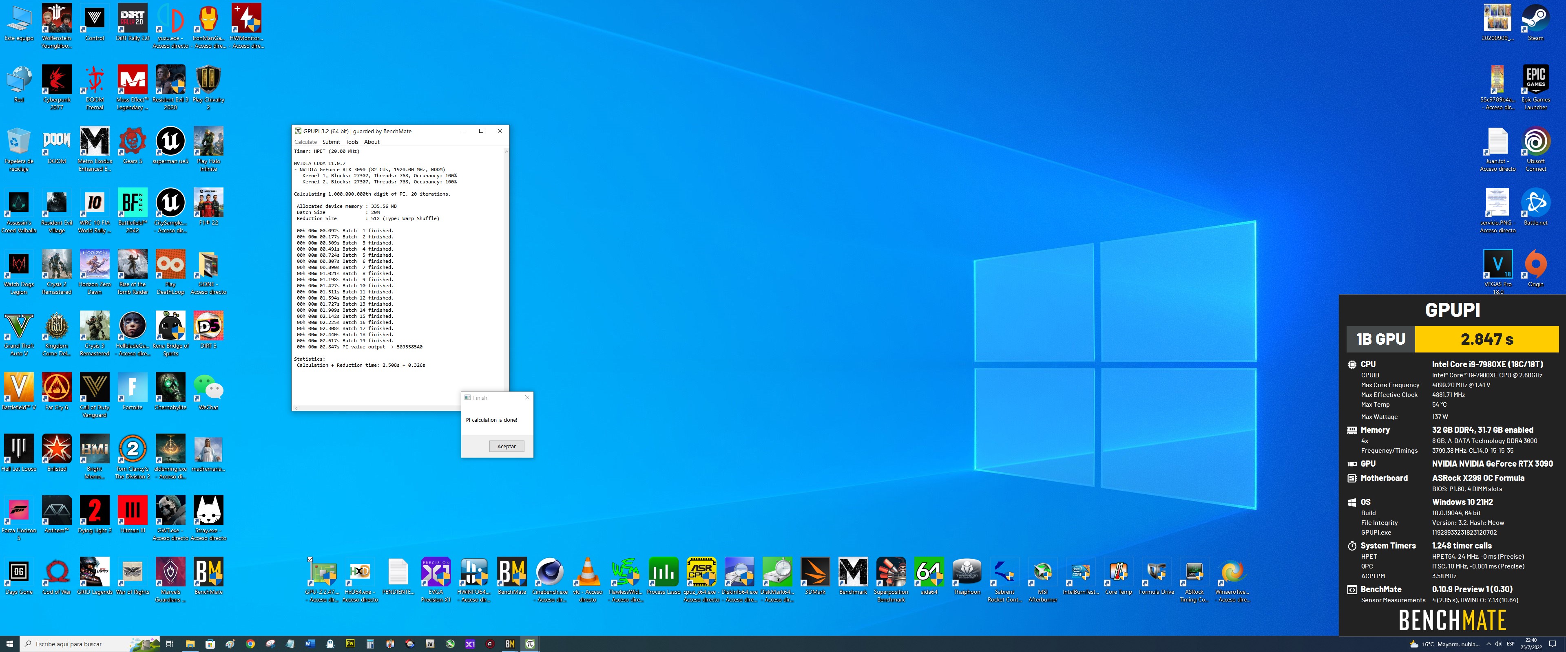1566x652 pixels.
Task: Select the Papelera de reciclaje icon
Action: pyautogui.click(x=19, y=149)
